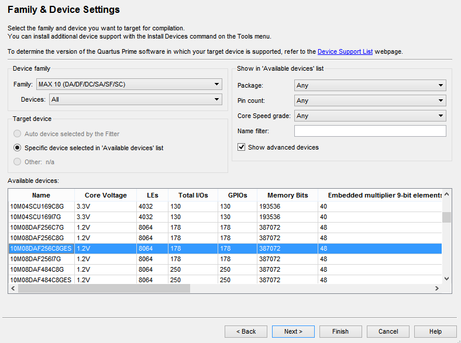Sort by the Core Voltage column header
461x343 pixels.
click(x=105, y=195)
